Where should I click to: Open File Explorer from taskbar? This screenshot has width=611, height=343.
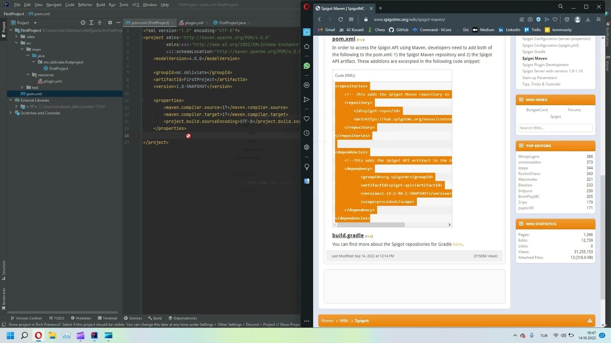click(x=52, y=335)
